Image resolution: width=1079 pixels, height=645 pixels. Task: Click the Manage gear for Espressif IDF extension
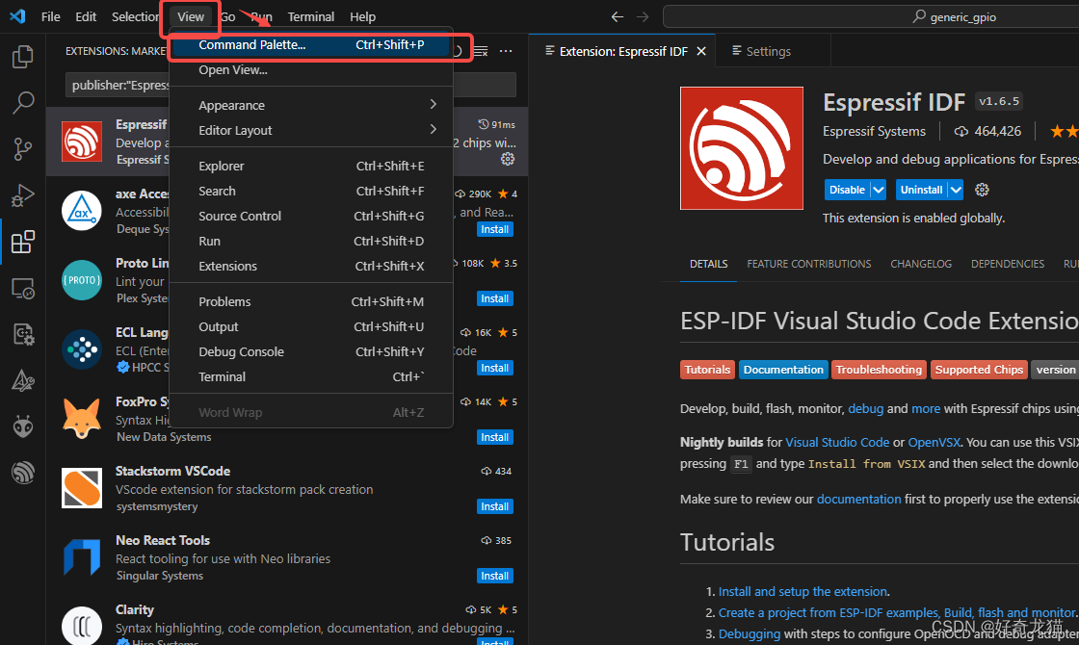click(982, 189)
